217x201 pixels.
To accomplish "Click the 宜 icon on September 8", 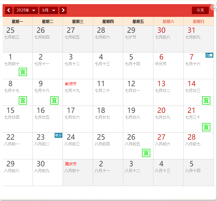I will coord(23,100).
